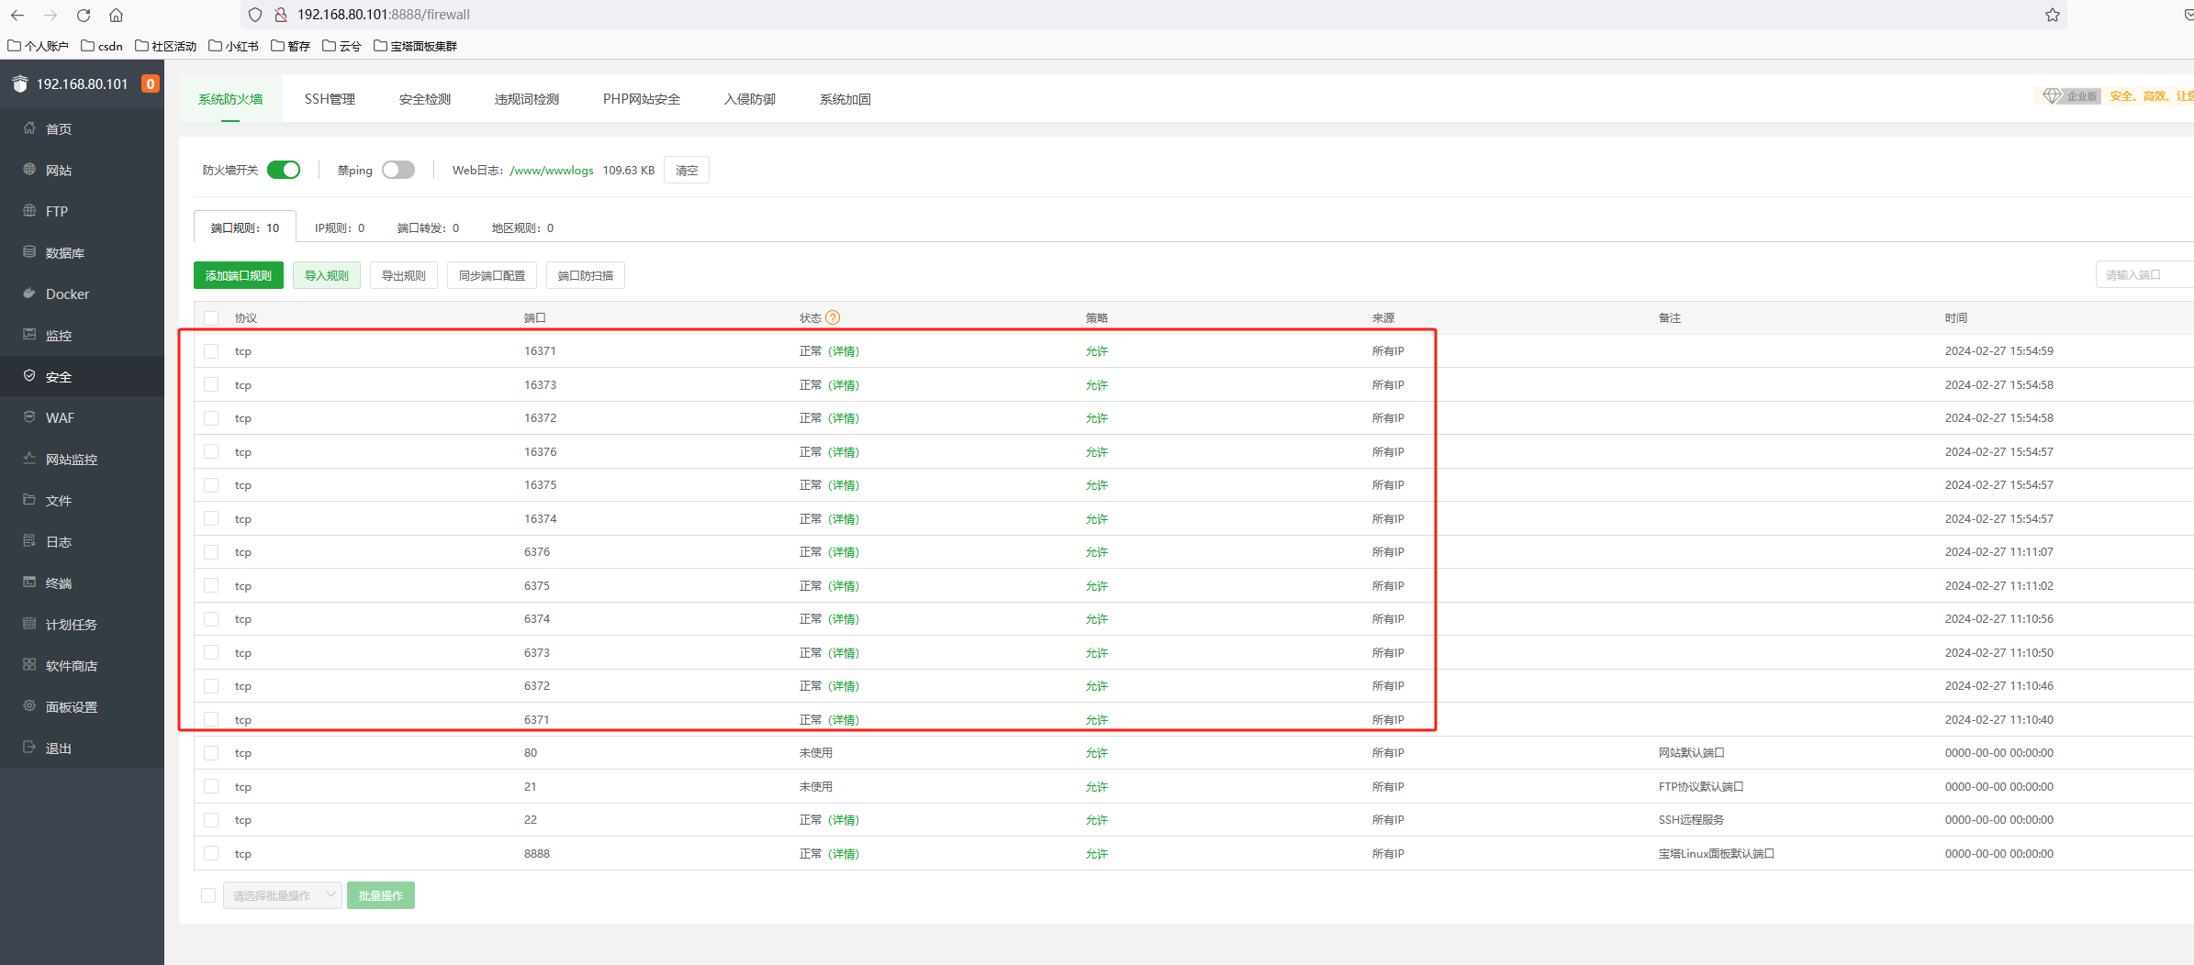Viewport: 2194px width, 965px height.
Task: Open the csdn bookmark folder
Action: pos(102,46)
